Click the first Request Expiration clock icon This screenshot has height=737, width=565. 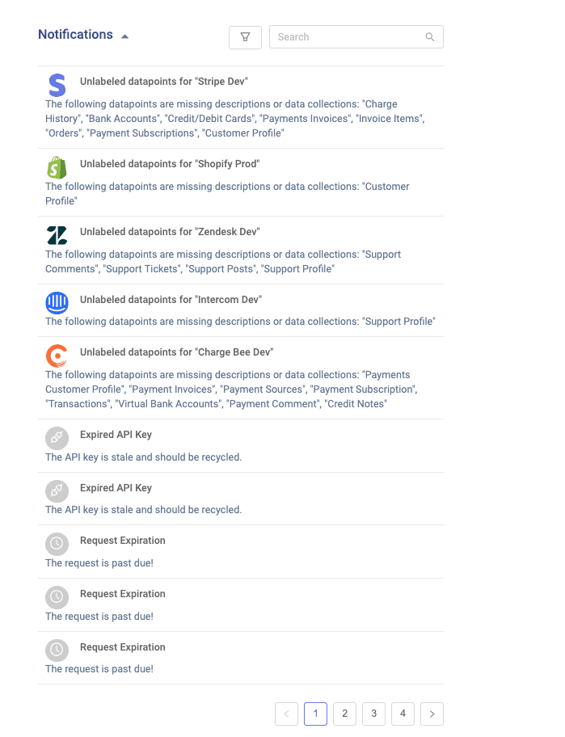pyautogui.click(x=57, y=544)
